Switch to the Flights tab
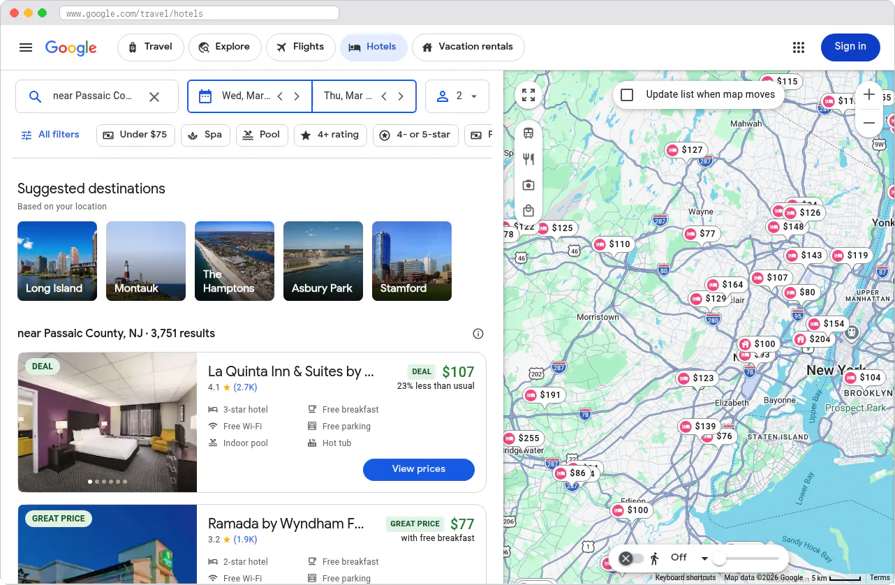This screenshot has width=895, height=585. (x=301, y=47)
